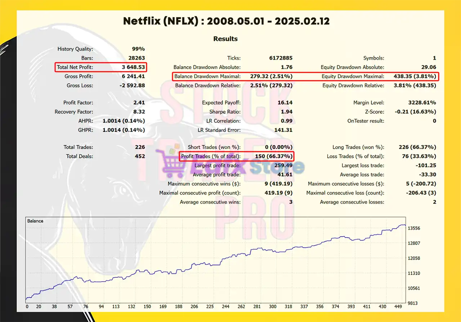Click Average loss trade value -33.30
The height and width of the screenshot is (322, 461).
coord(428,175)
